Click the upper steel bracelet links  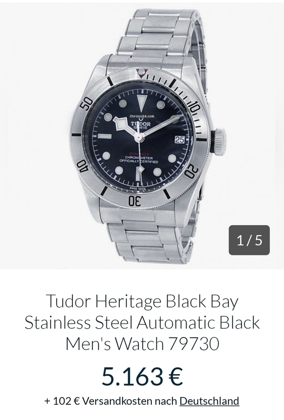[161, 35]
